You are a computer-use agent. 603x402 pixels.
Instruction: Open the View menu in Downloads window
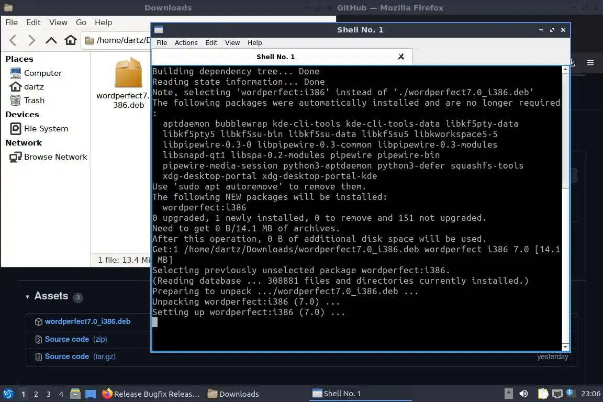[x=58, y=23]
